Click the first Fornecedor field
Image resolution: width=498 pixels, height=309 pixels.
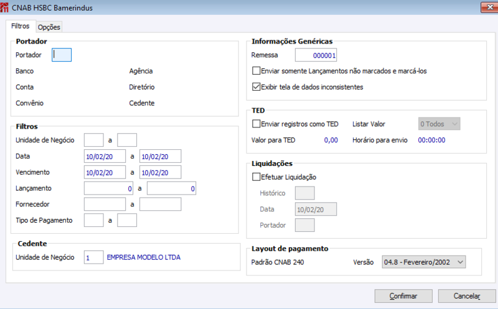click(x=105, y=204)
